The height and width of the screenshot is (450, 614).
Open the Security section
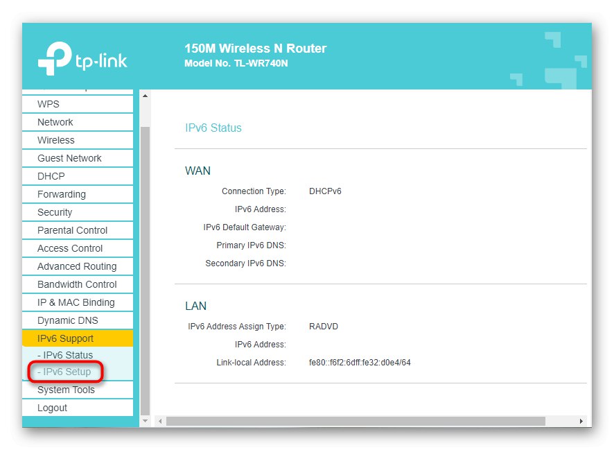pos(78,212)
